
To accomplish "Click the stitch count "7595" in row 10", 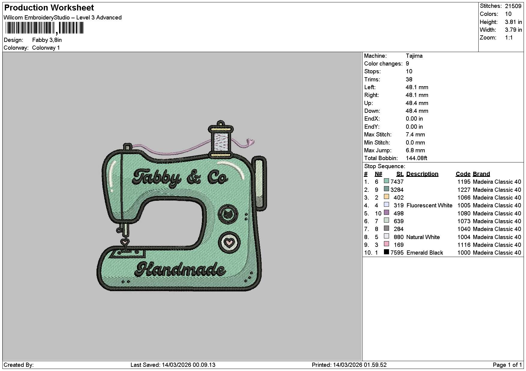I will 397,253.
